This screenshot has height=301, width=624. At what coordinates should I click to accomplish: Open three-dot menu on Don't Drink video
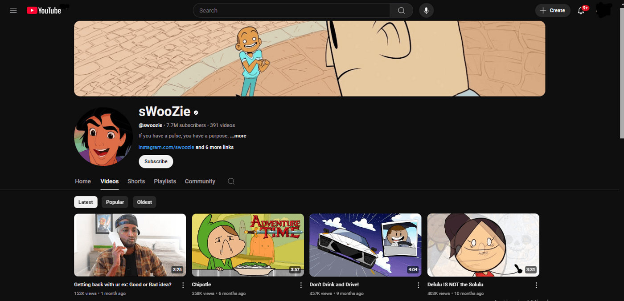click(419, 285)
